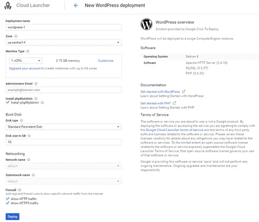Click the Cloud Launcher title text

click(33, 5)
